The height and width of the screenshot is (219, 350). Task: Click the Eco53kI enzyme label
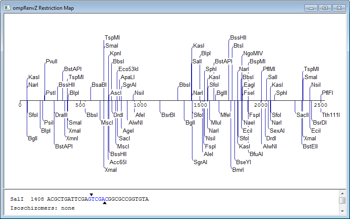(x=128, y=69)
